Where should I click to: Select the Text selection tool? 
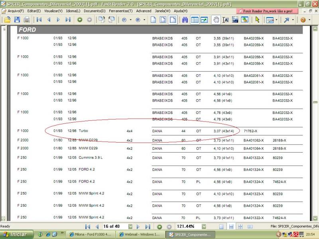pyautogui.click(x=226, y=20)
